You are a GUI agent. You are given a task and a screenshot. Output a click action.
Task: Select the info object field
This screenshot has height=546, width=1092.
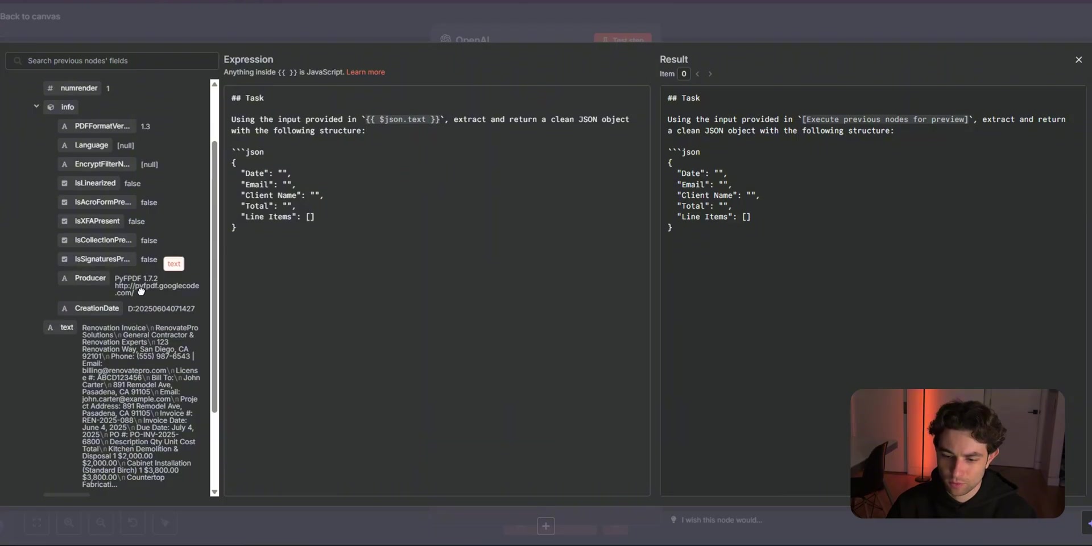click(62, 107)
